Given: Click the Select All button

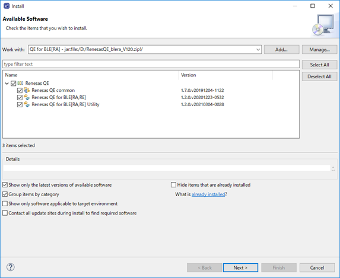Looking at the screenshot, I should tap(319, 65).
